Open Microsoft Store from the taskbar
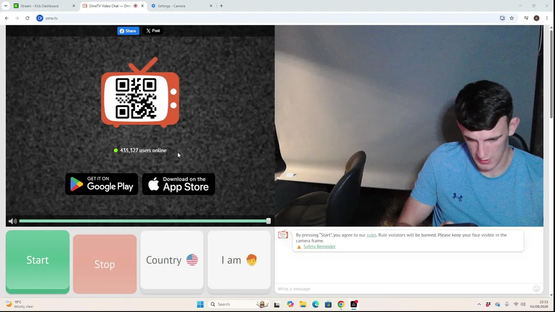The width and height of the screenshot is (555, 312). [x=328, y=304]
